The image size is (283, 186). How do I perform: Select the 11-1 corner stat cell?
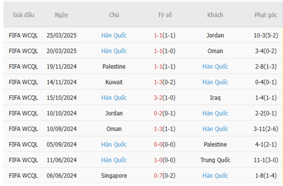coord(266,160)
